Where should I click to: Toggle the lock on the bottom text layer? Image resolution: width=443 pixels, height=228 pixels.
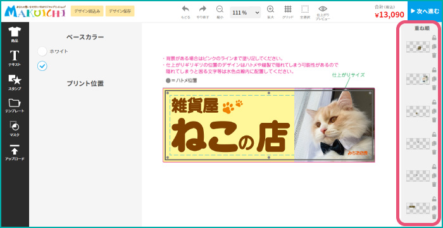434,199
